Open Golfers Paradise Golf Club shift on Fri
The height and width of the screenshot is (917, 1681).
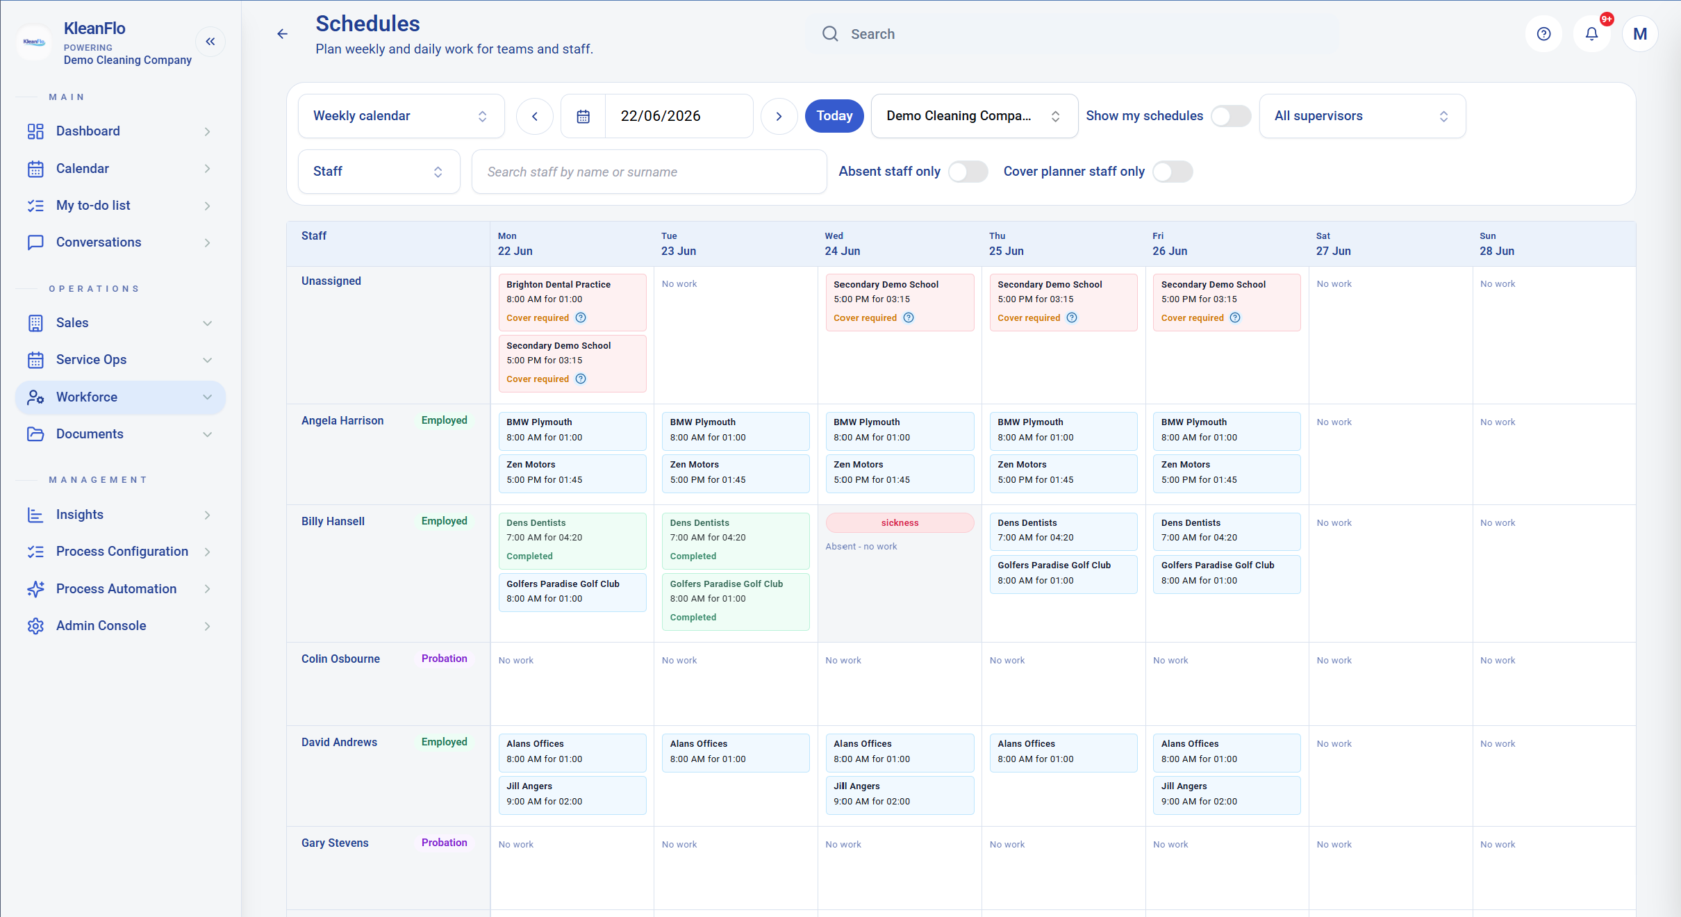pos(1227,574)
